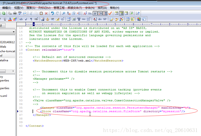Select the E20140612 folder in directory tree
Viewport: 201px width, 136px height.
pos(7,42)
